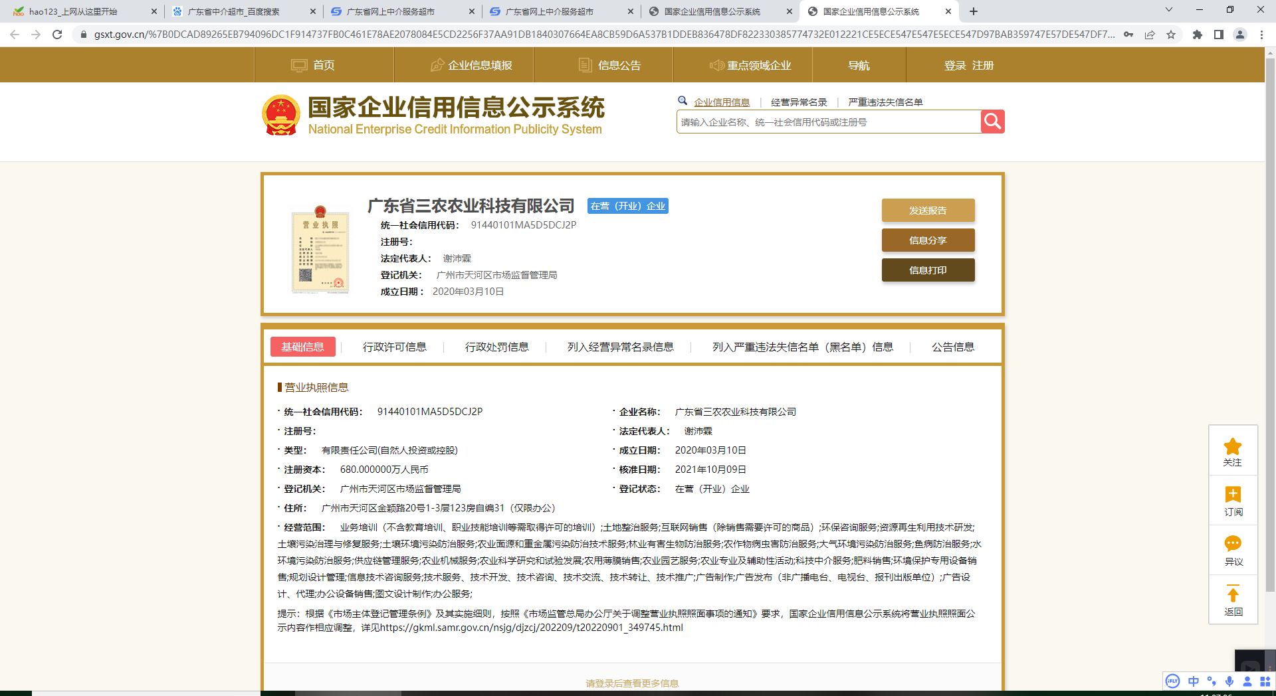This screenshot has height=696, width=1276.
Task: Switch to the 列入严重违法失信名单（黑名单）信息 tab
Action: tap(803, 347)
